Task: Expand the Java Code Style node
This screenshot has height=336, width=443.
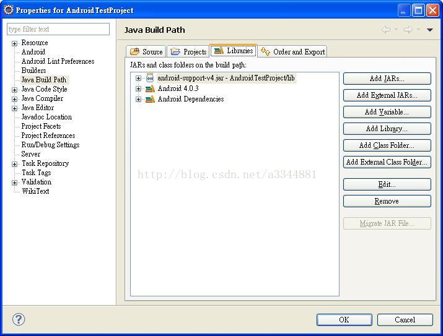Action: 14,90
